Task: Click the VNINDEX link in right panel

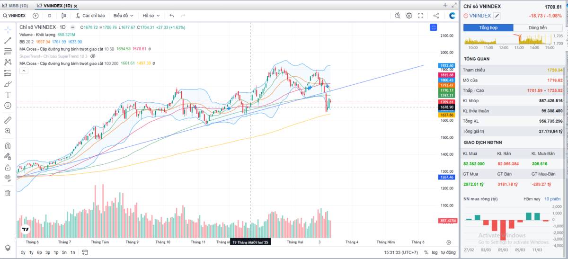Action: (480, 16)
